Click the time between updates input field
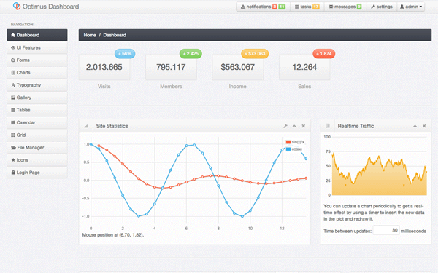 click(386, 230)
